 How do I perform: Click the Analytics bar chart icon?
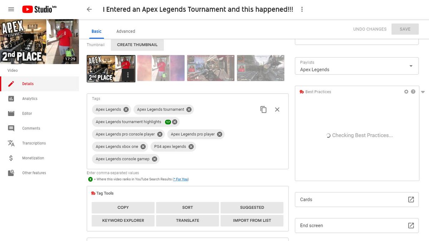11,99
